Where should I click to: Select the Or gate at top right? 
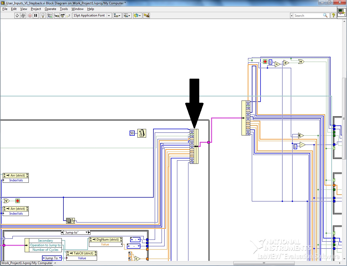pos(301,62)
